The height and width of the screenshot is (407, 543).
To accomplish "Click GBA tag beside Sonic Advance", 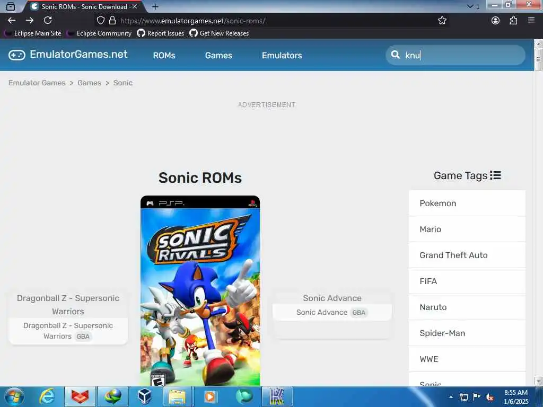I will [x=359, y=313].
